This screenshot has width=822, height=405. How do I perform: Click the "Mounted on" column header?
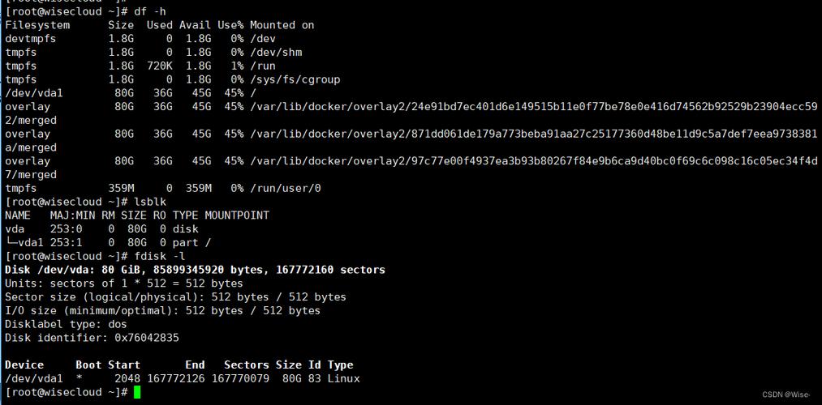pyautogui.click(x=282, y=25)
